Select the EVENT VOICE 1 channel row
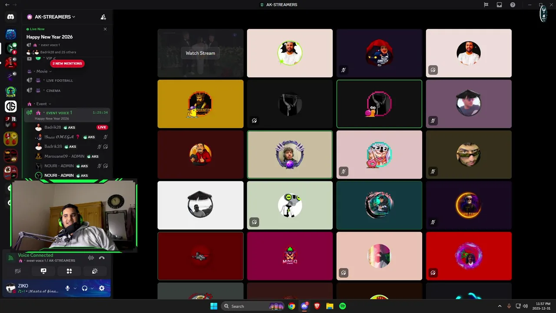The height and width of the screenshot is (313, 556). 67,115
